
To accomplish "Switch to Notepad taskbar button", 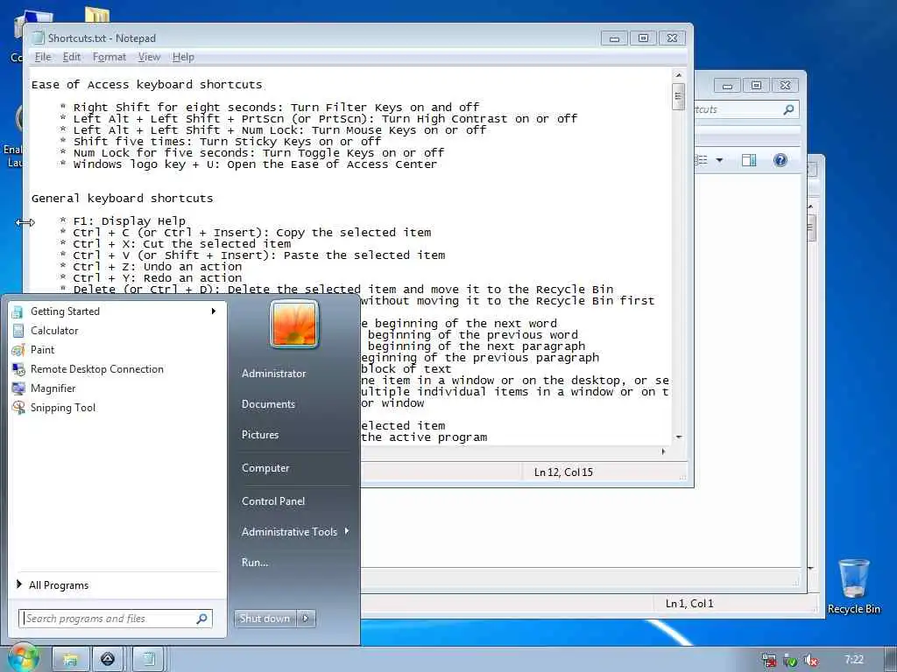I will pos(148,660).
